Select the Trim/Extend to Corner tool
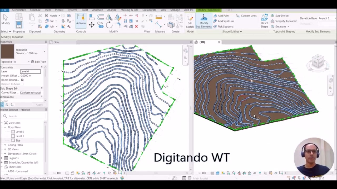 point(118,25)
